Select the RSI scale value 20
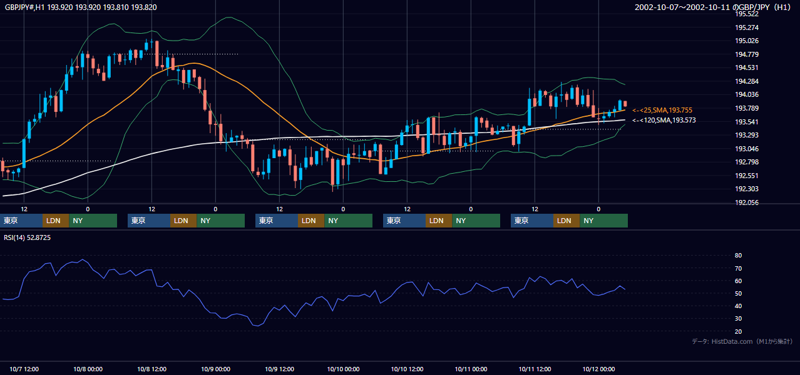800x375 pixels. tap(739, 331)
